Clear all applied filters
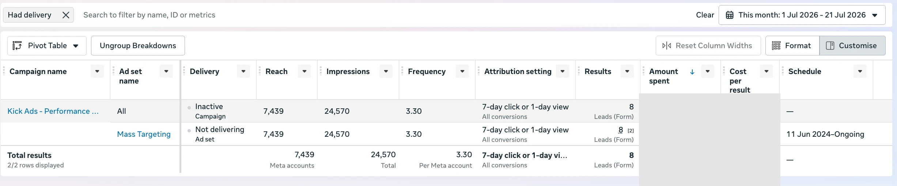This screenshot has width=897, height=186. coord(705,15)
